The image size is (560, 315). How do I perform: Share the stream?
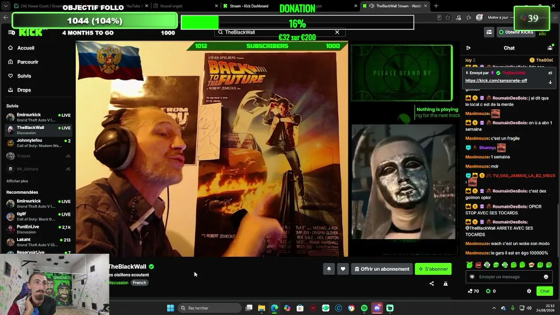point(431,283)
